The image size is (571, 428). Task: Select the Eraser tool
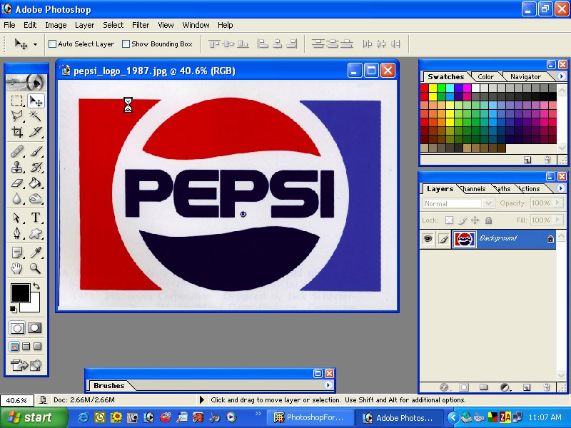[16, 183]
